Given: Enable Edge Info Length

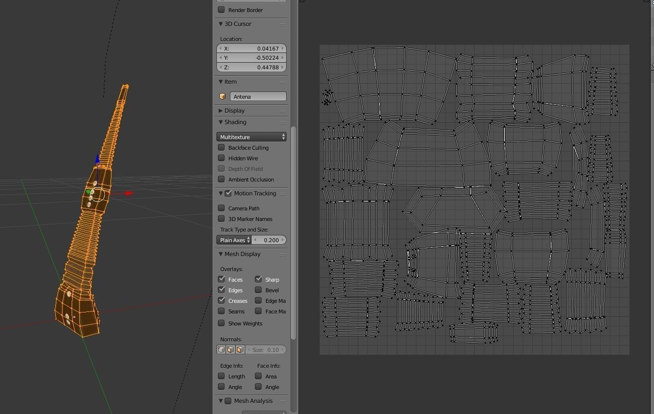Looking at the screenshot, I should click(x=221, y=376).
